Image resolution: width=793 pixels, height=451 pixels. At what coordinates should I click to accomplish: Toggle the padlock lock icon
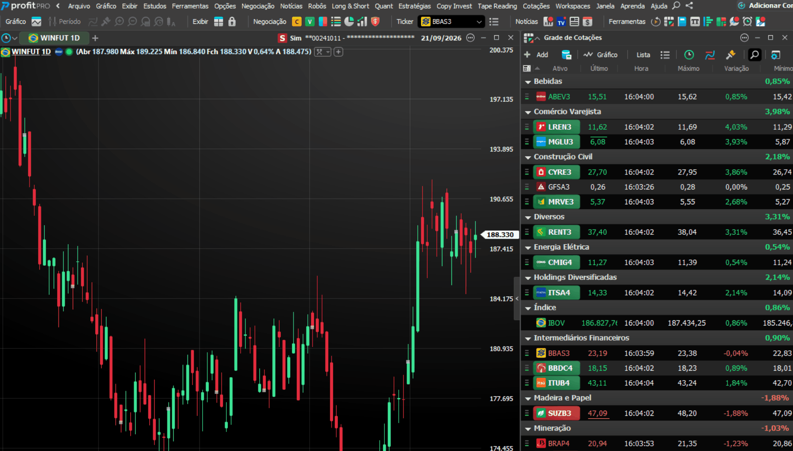pyautogui.click(x=232, y=21)
